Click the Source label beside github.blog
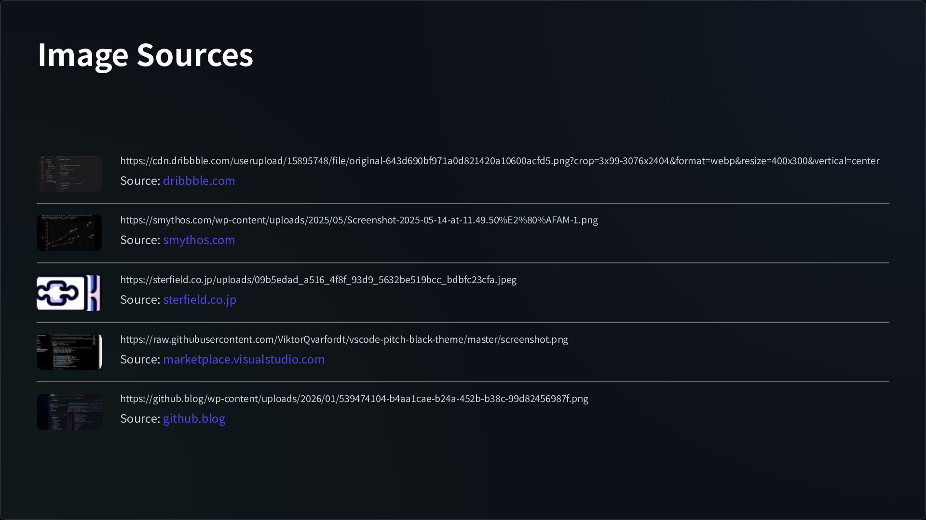This screenshot has height=520, width=926. click(x=140, y=418)
